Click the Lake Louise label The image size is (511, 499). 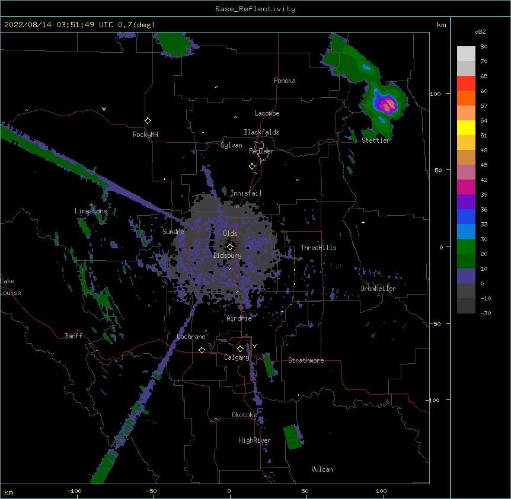coord(11,287)
